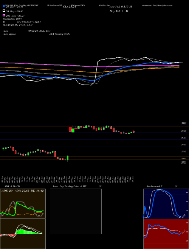Screen dimensions: 189x249
Task: Click the 'CL: 28.21' closing price label
Action: 70,7
